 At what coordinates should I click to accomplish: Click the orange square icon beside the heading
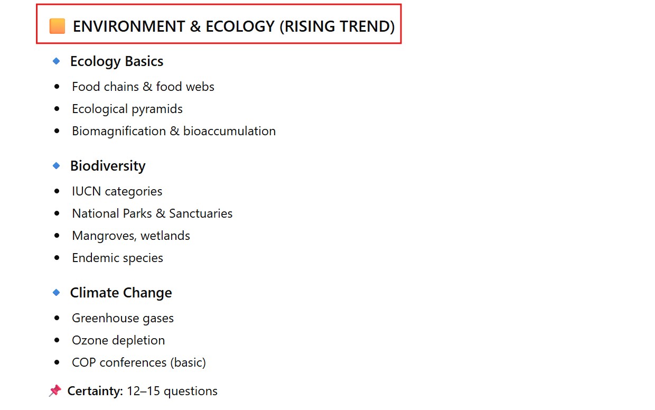(57, 26)
